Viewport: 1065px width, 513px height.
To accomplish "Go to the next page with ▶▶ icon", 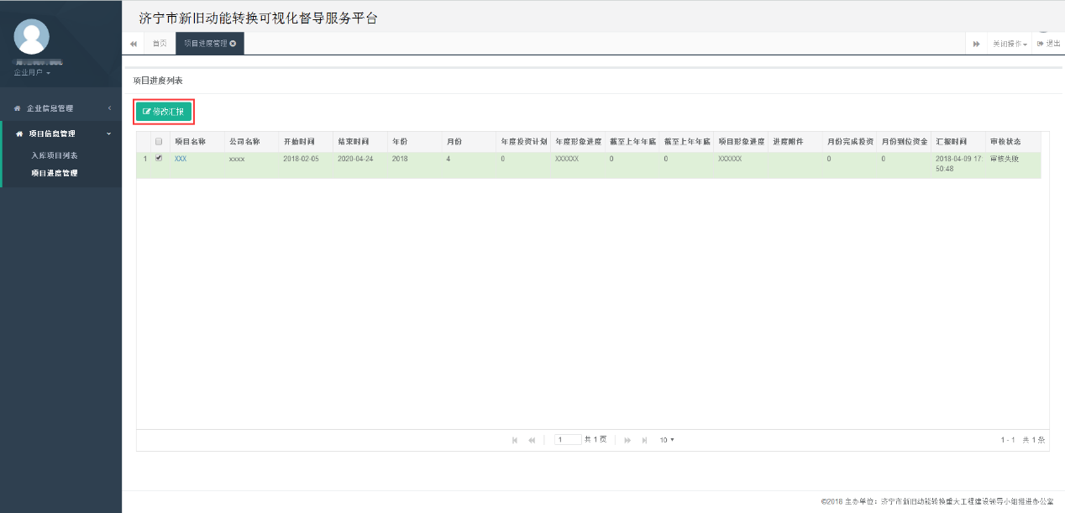I will coord(626,439).
